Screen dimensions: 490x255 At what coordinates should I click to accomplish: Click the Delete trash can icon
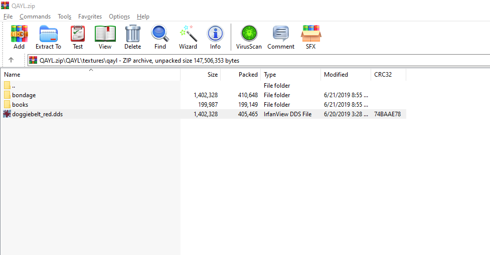133,37
